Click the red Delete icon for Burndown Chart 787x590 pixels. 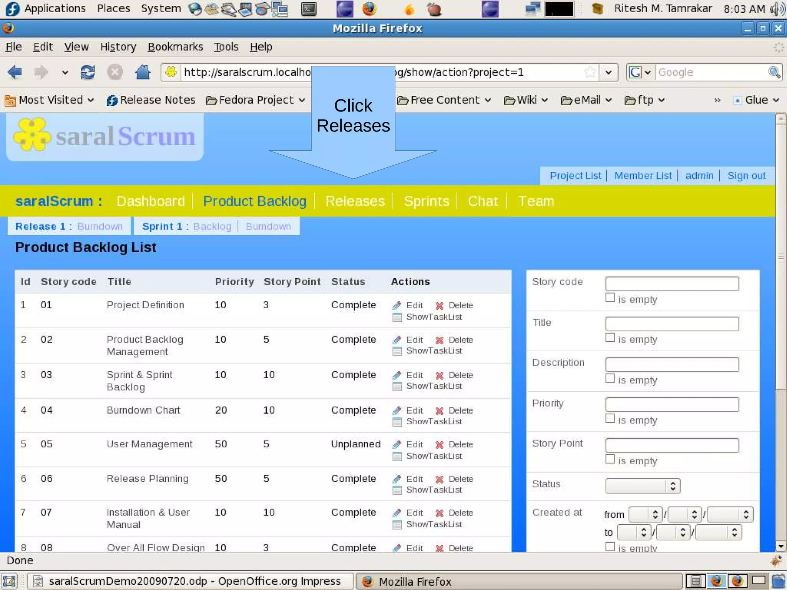(440, 411)
